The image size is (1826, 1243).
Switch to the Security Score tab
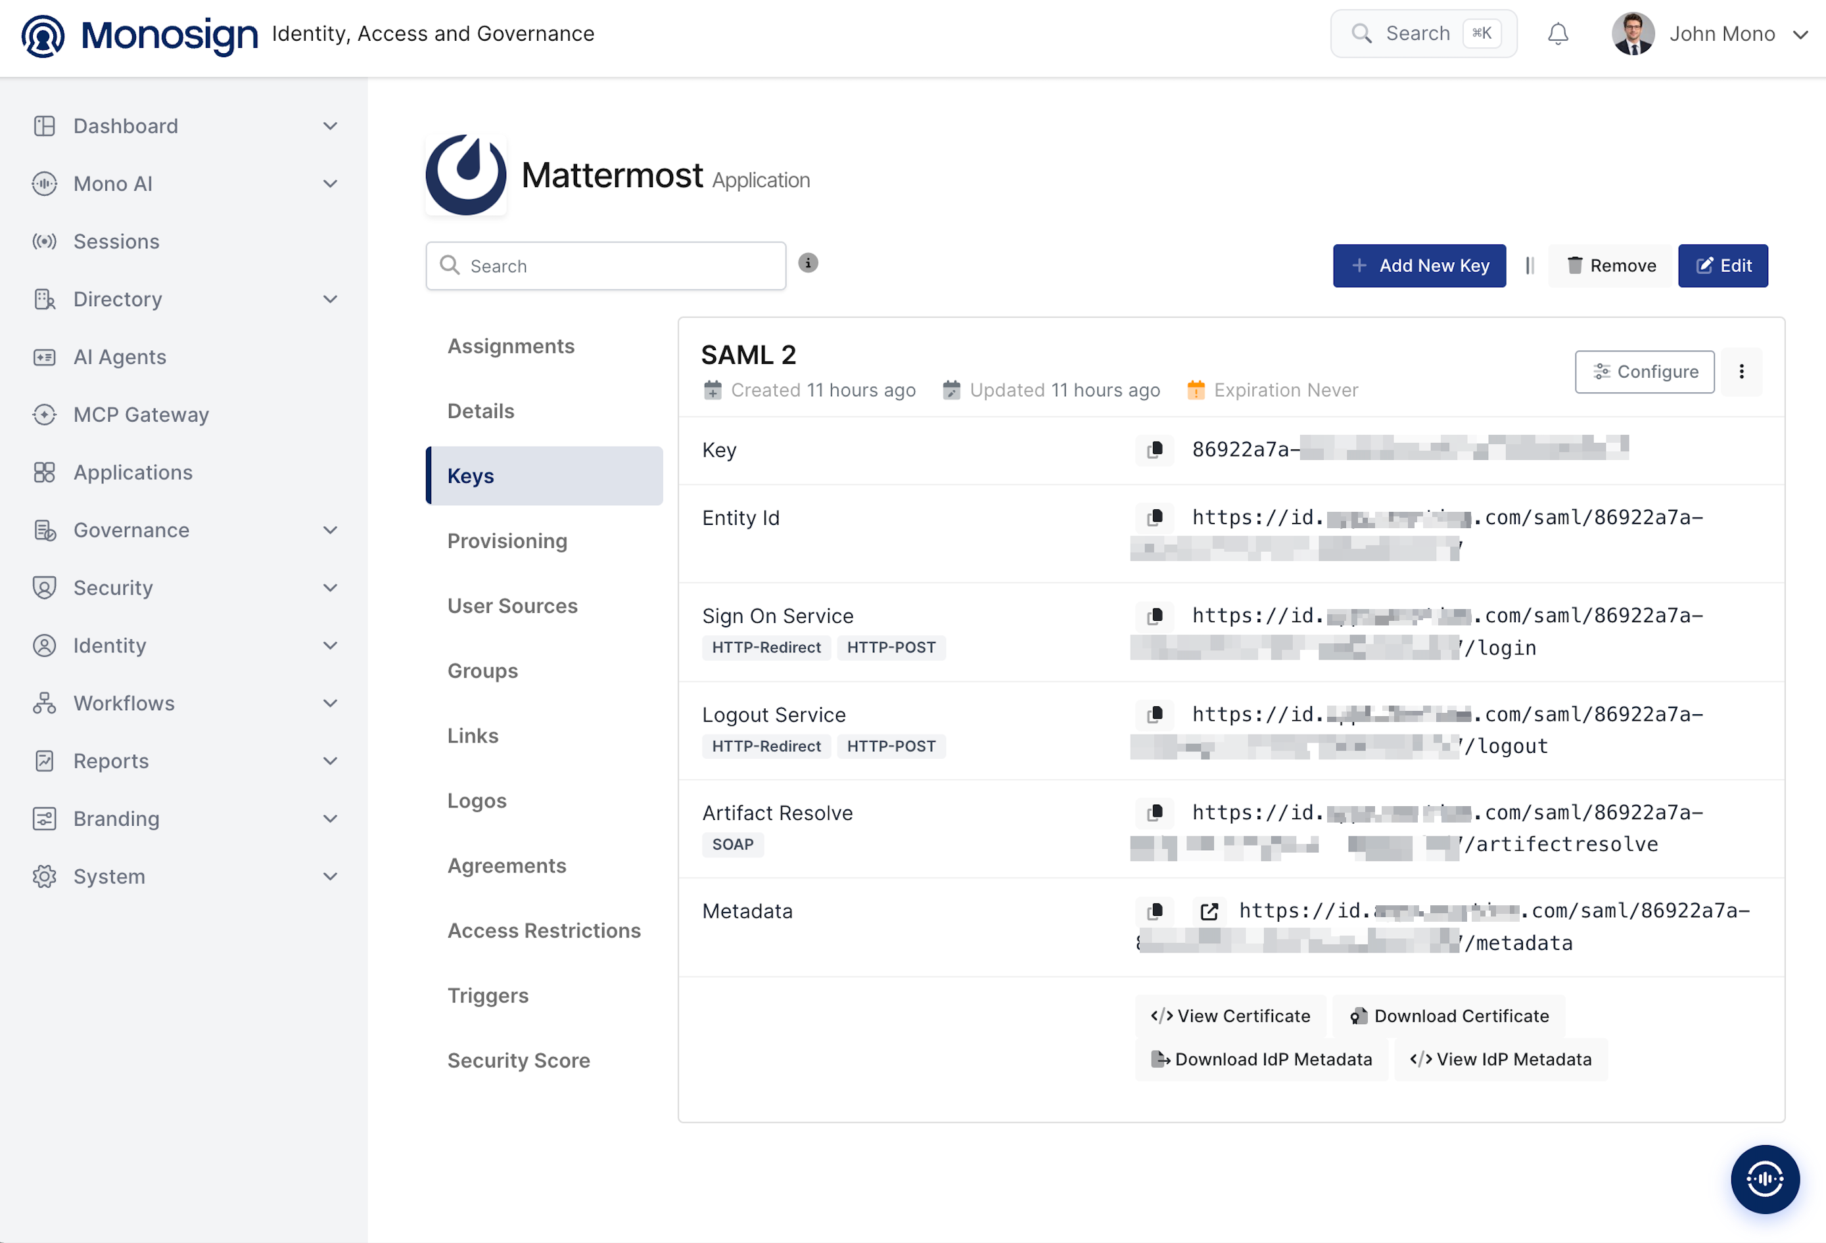(x=519, y=1061)
